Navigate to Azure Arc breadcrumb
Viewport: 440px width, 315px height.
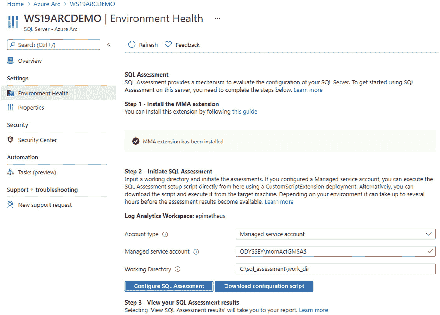[x=47, y=4]
